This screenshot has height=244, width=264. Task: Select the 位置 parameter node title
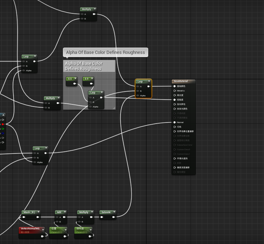click(x=54, y=228)
